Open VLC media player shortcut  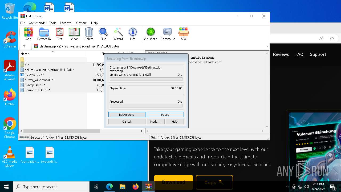pyautogui.click(x=10, y=157)
